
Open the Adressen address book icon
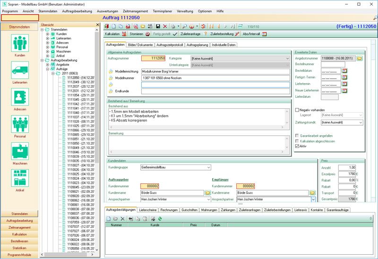pyautogui.click(x=20, y=97)
